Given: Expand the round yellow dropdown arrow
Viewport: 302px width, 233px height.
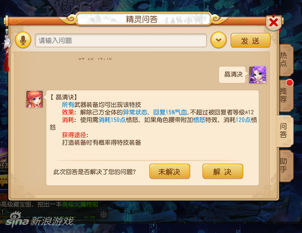Looking at the screenshot, I should click(219, 40).
